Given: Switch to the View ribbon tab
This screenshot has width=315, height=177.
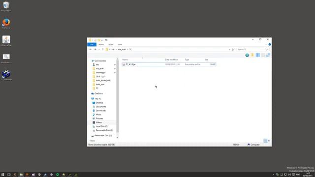Looking at the screenshot, I should tap(120, 45).
